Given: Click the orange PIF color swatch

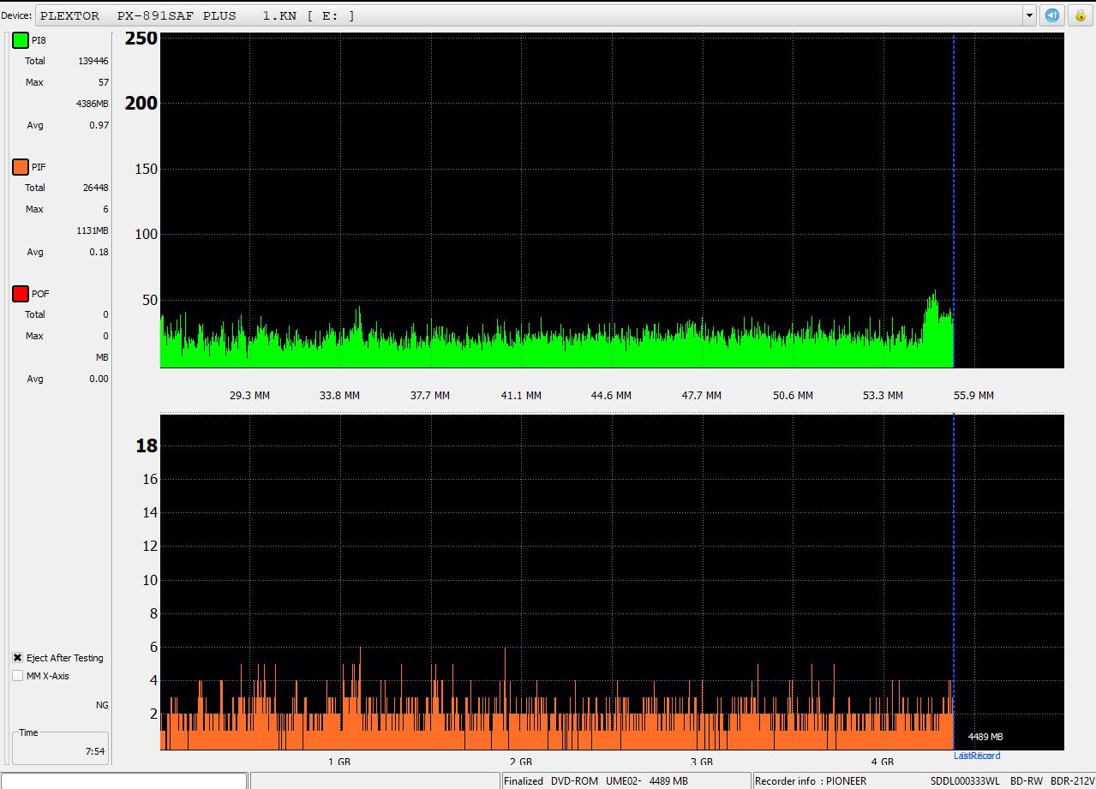Looking at the screenshot, I should tap(21, 167).
